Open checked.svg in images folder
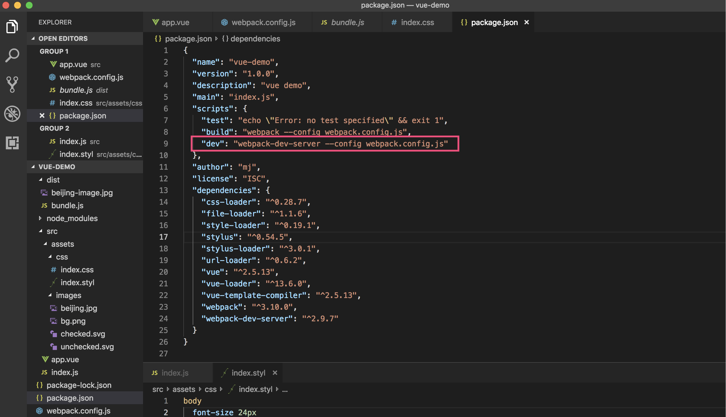Image resolution: width=726 pixels, height=417 pixels. point(85,334)
